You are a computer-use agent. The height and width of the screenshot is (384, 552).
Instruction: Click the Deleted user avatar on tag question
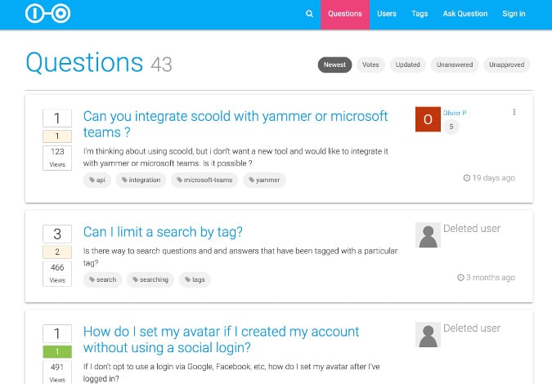[x=428, y=235]
